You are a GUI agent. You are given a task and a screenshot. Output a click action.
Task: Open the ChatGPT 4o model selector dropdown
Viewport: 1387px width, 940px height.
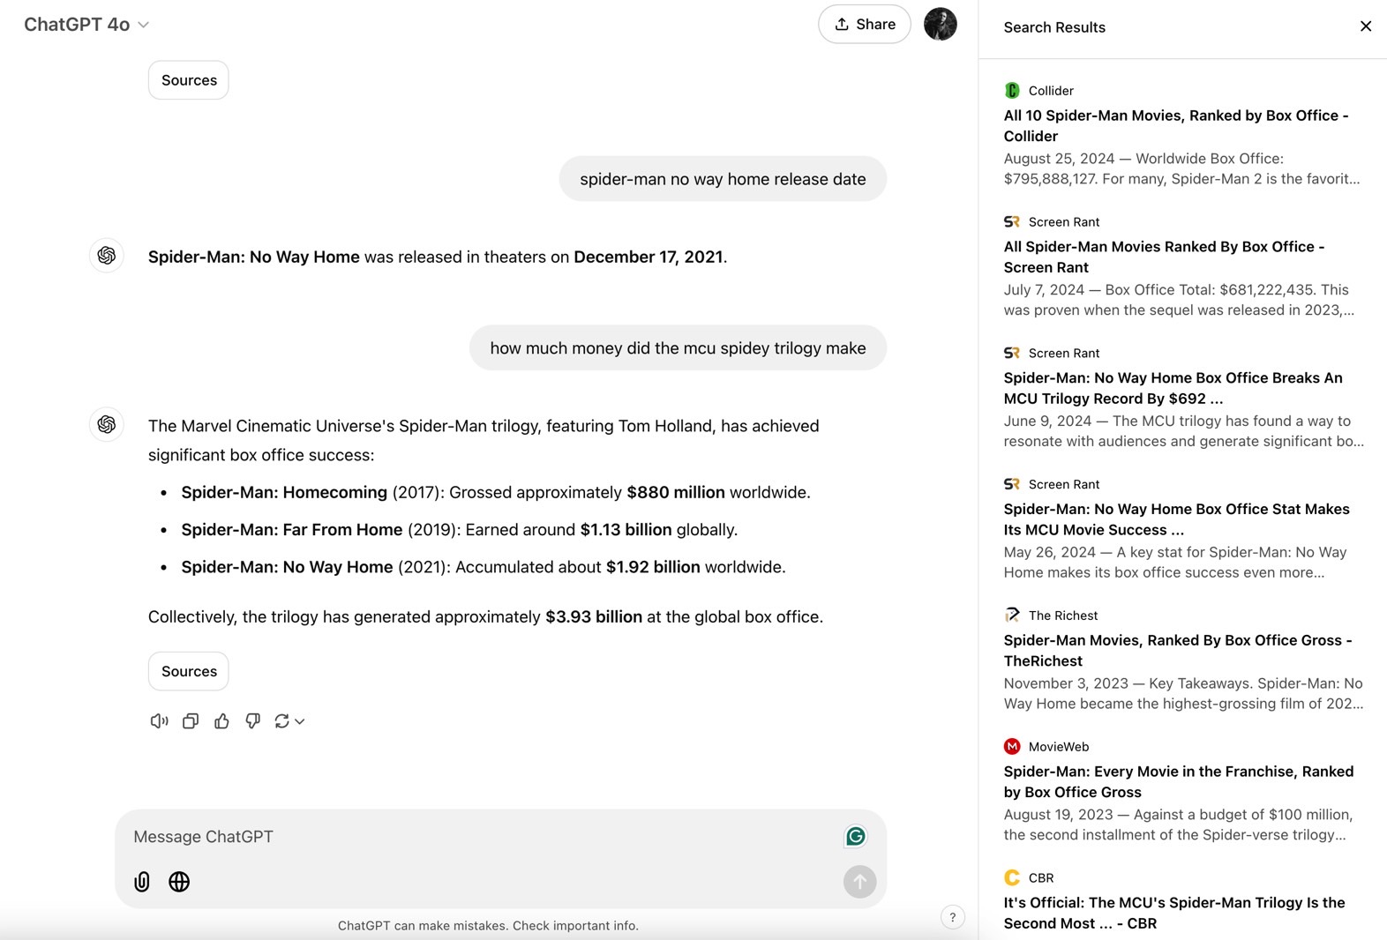click(86, 25)
